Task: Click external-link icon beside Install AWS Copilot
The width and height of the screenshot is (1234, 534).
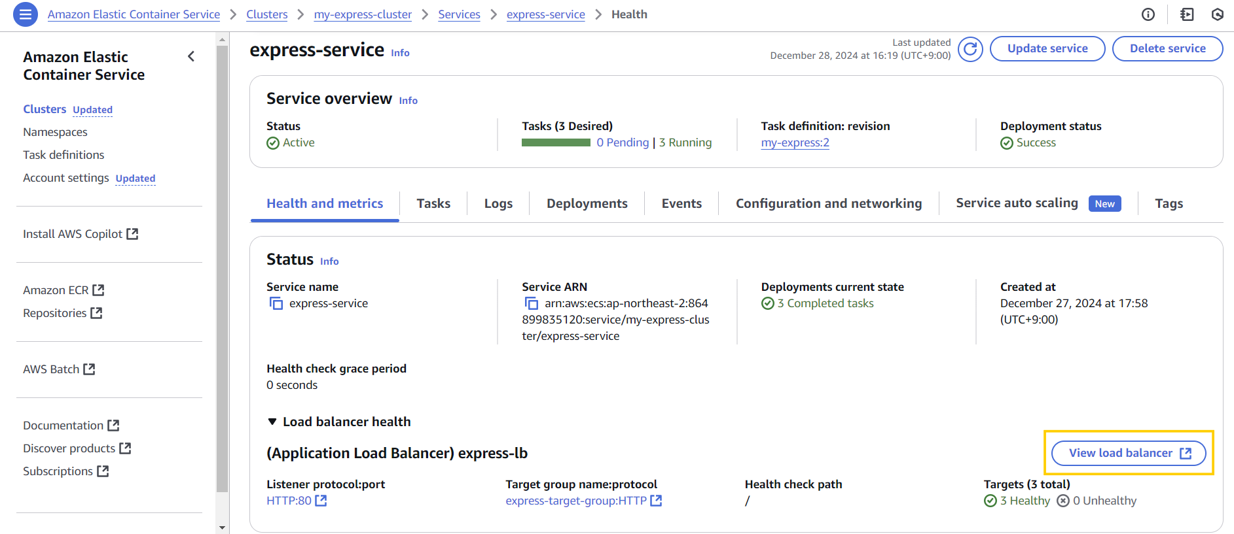Action: [132, 234]
